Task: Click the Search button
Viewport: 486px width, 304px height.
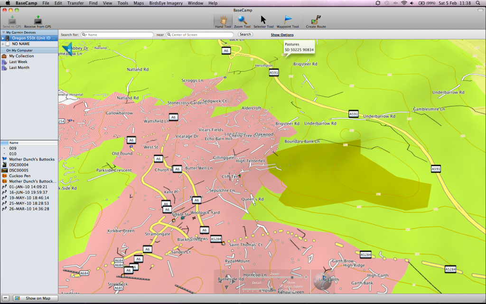Action: tap(245, 34)
